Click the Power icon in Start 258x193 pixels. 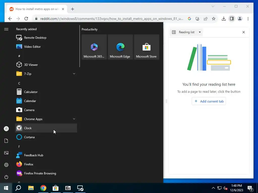pos(6,177)
